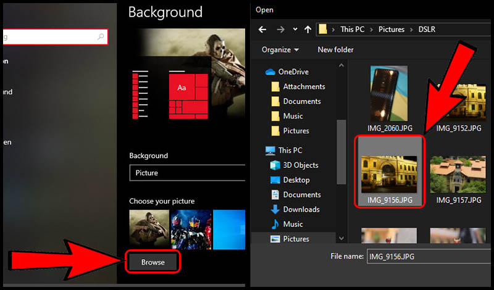Click the folder icon in address bar
The height and width of the screenshot is (290, 494).
coord(322,29)
